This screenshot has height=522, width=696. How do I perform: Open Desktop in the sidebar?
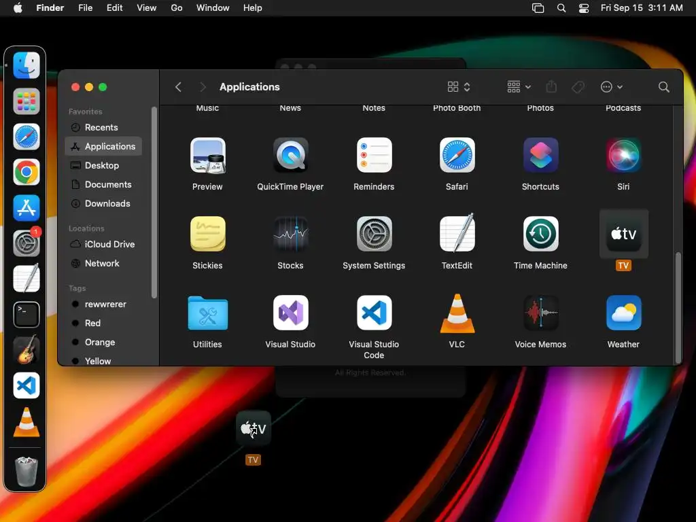103,166
